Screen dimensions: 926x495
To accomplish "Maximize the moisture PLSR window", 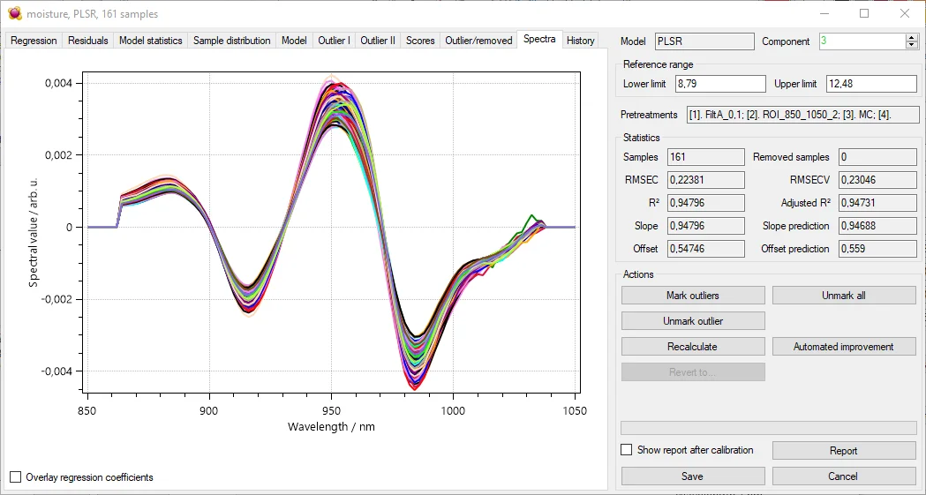I will (x=864, y=13).
